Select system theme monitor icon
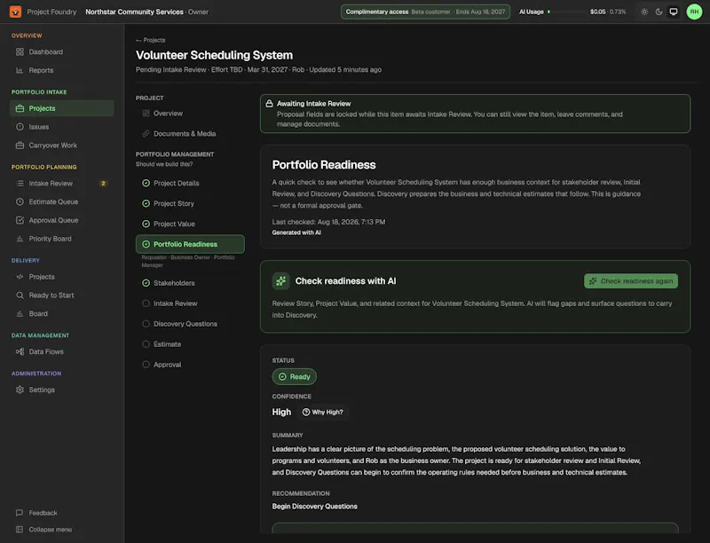 point(674,12)
